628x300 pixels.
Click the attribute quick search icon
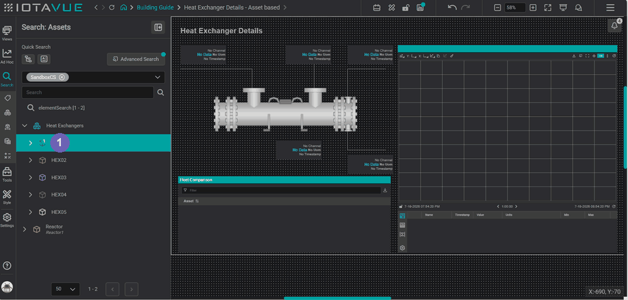[x=44, y=59]
